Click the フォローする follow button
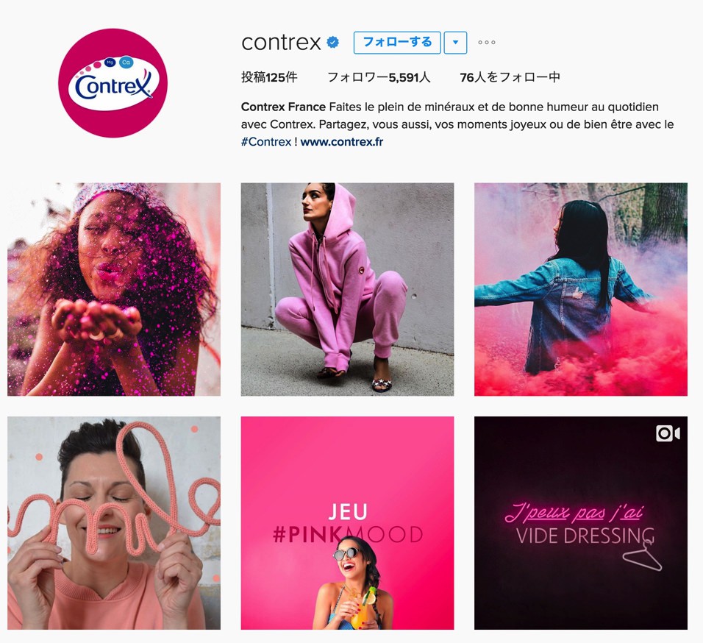 [397, 43]
